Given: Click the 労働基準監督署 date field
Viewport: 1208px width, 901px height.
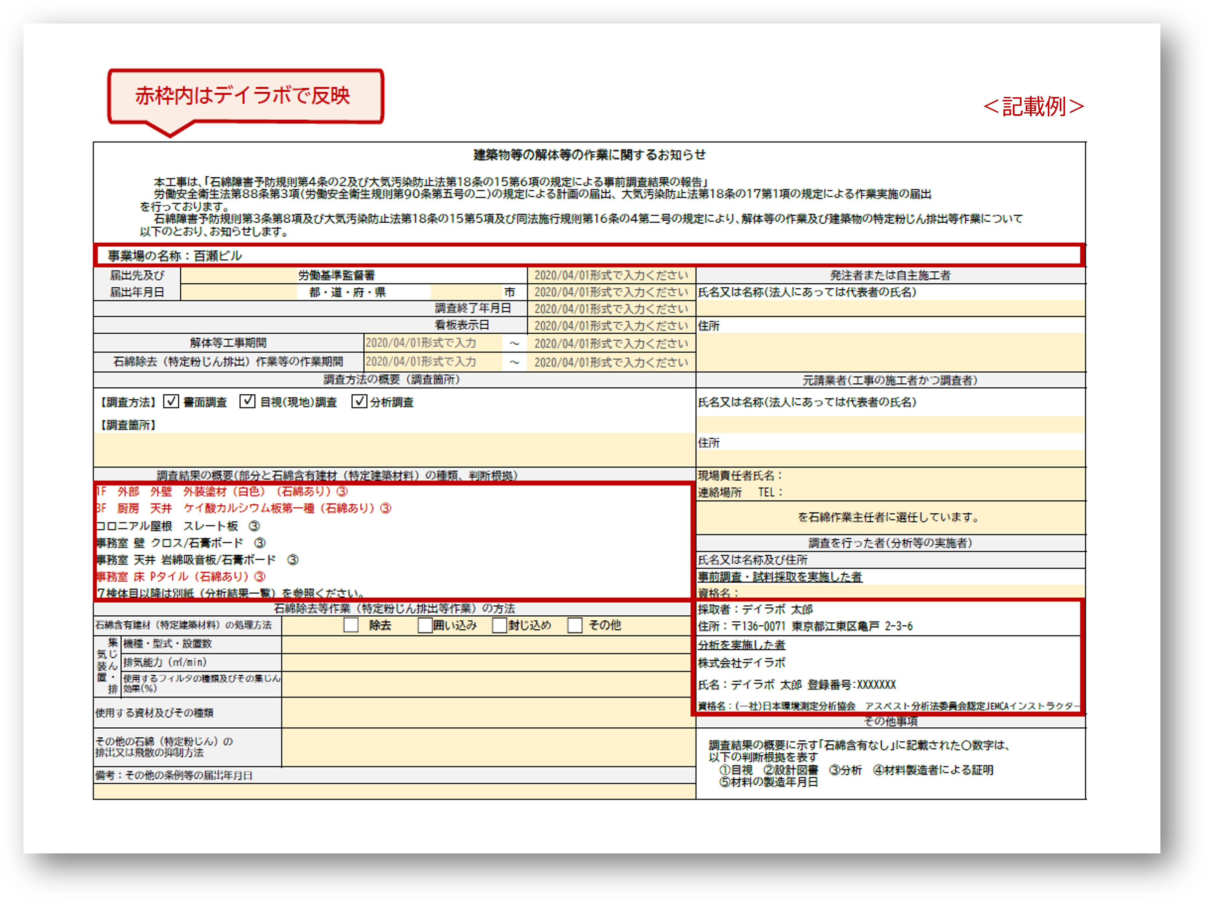Looking at the screenshot, I should click(611, 275).
